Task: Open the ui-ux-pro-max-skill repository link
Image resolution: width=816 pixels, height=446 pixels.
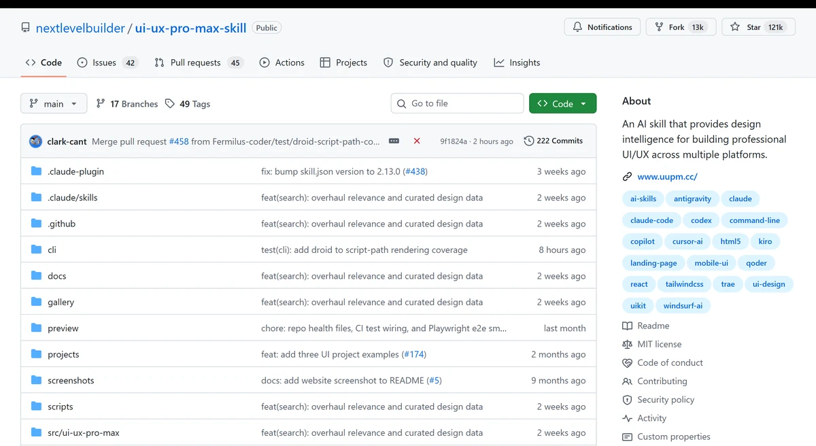Action: [x=190, y=28]
